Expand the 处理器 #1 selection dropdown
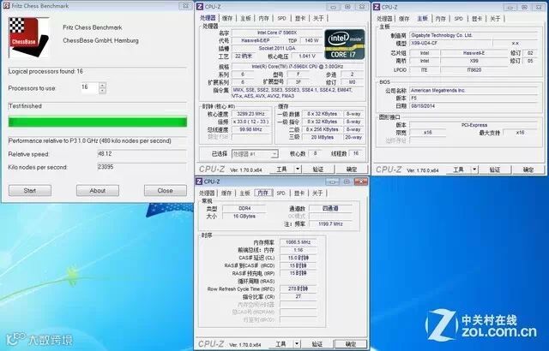 tap(274, 154)
